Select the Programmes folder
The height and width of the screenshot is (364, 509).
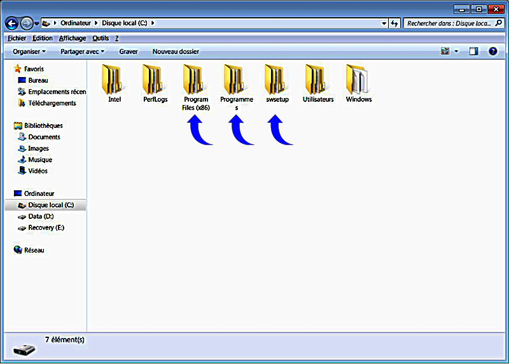[x=237, y=88]
